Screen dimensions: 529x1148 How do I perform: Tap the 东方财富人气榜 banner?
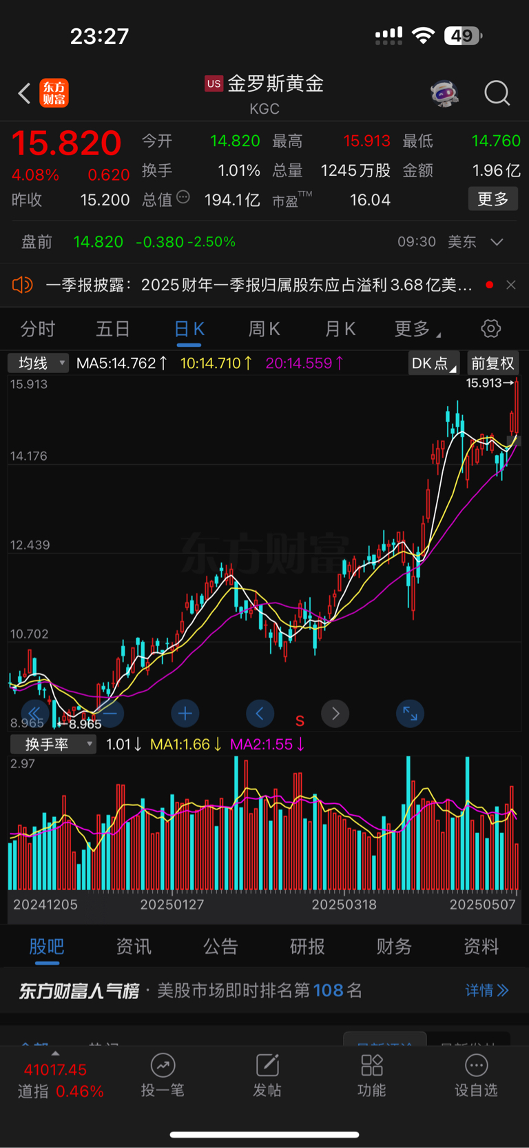pos(264,991)
